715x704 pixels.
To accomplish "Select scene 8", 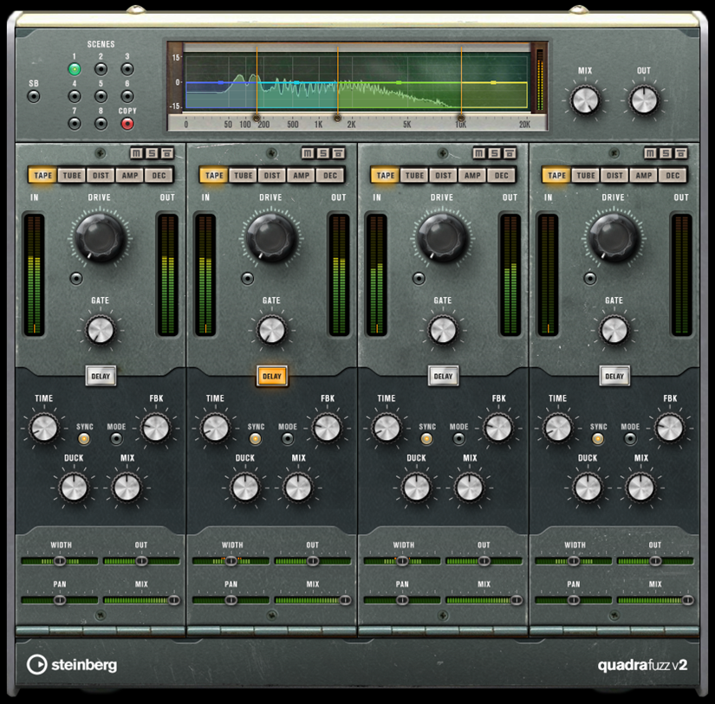I will point(101,124).
